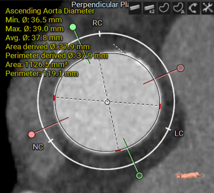The width and height of the screenshot is (214, 193).
Task: Click the RC cusp label
Action: coord(97,23)
